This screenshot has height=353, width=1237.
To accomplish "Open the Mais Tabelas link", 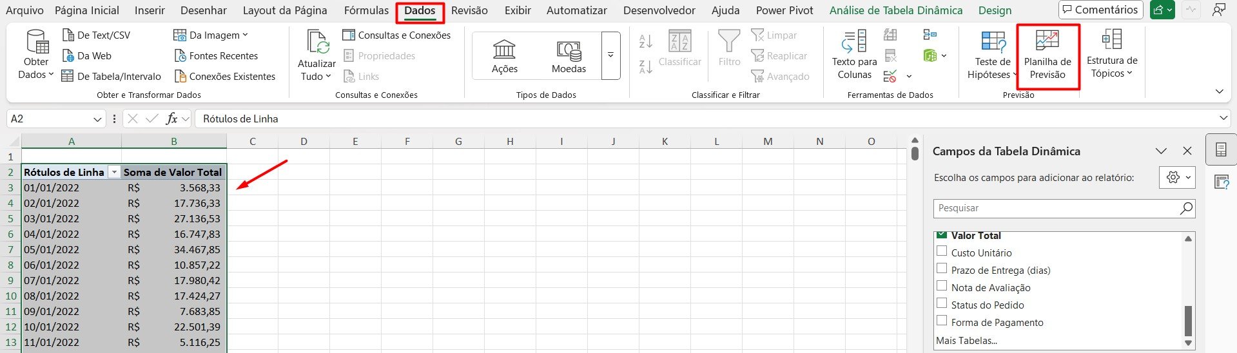I will click(x=966, y=340).
